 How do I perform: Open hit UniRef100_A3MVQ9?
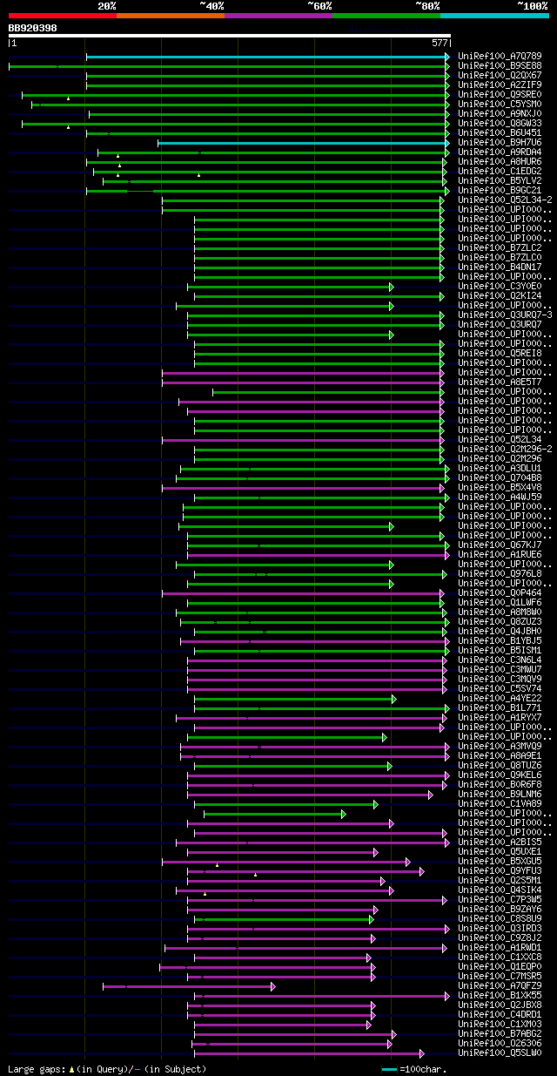tap(500, 747)
